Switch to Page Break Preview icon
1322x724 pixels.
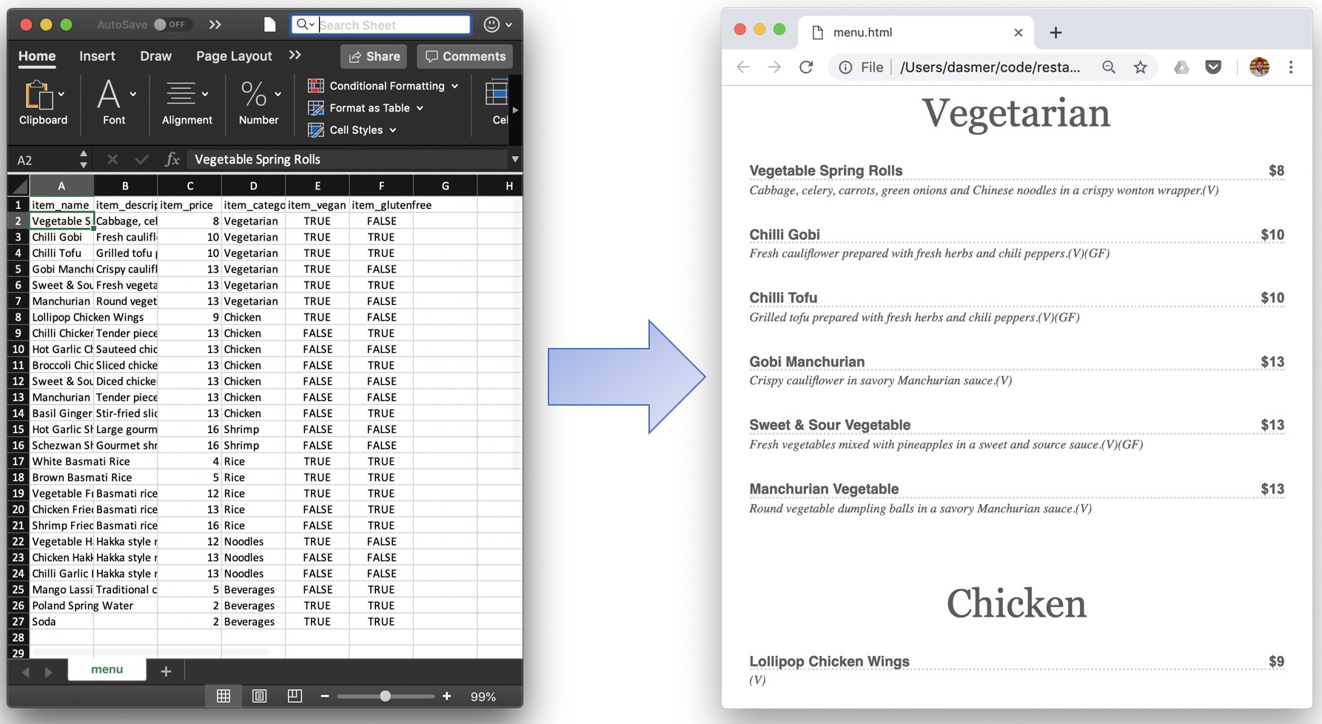295,696
